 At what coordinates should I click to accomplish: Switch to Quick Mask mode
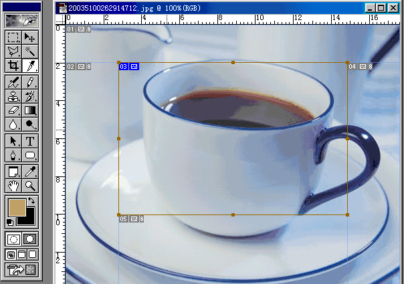(30, 239)
